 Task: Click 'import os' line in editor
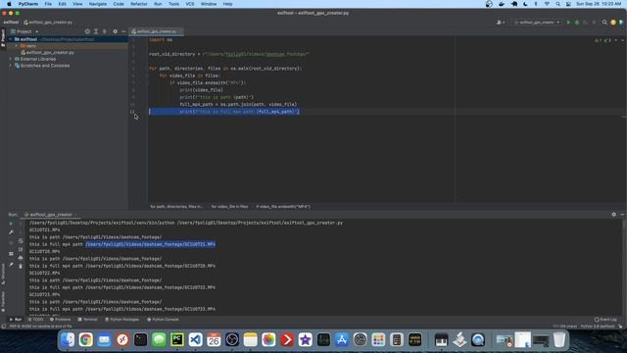(161, 40)
